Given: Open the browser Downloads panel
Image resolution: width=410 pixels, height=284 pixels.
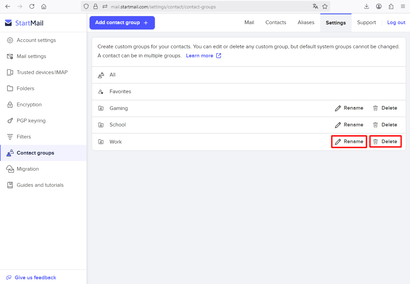Looking at the screenshot, I should pyautogui.click(x=366, y=6).
